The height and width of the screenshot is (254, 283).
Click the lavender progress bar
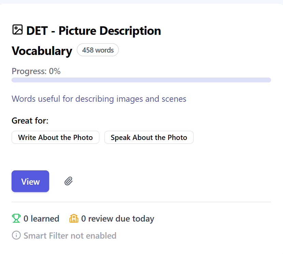(x=141, y=80)
